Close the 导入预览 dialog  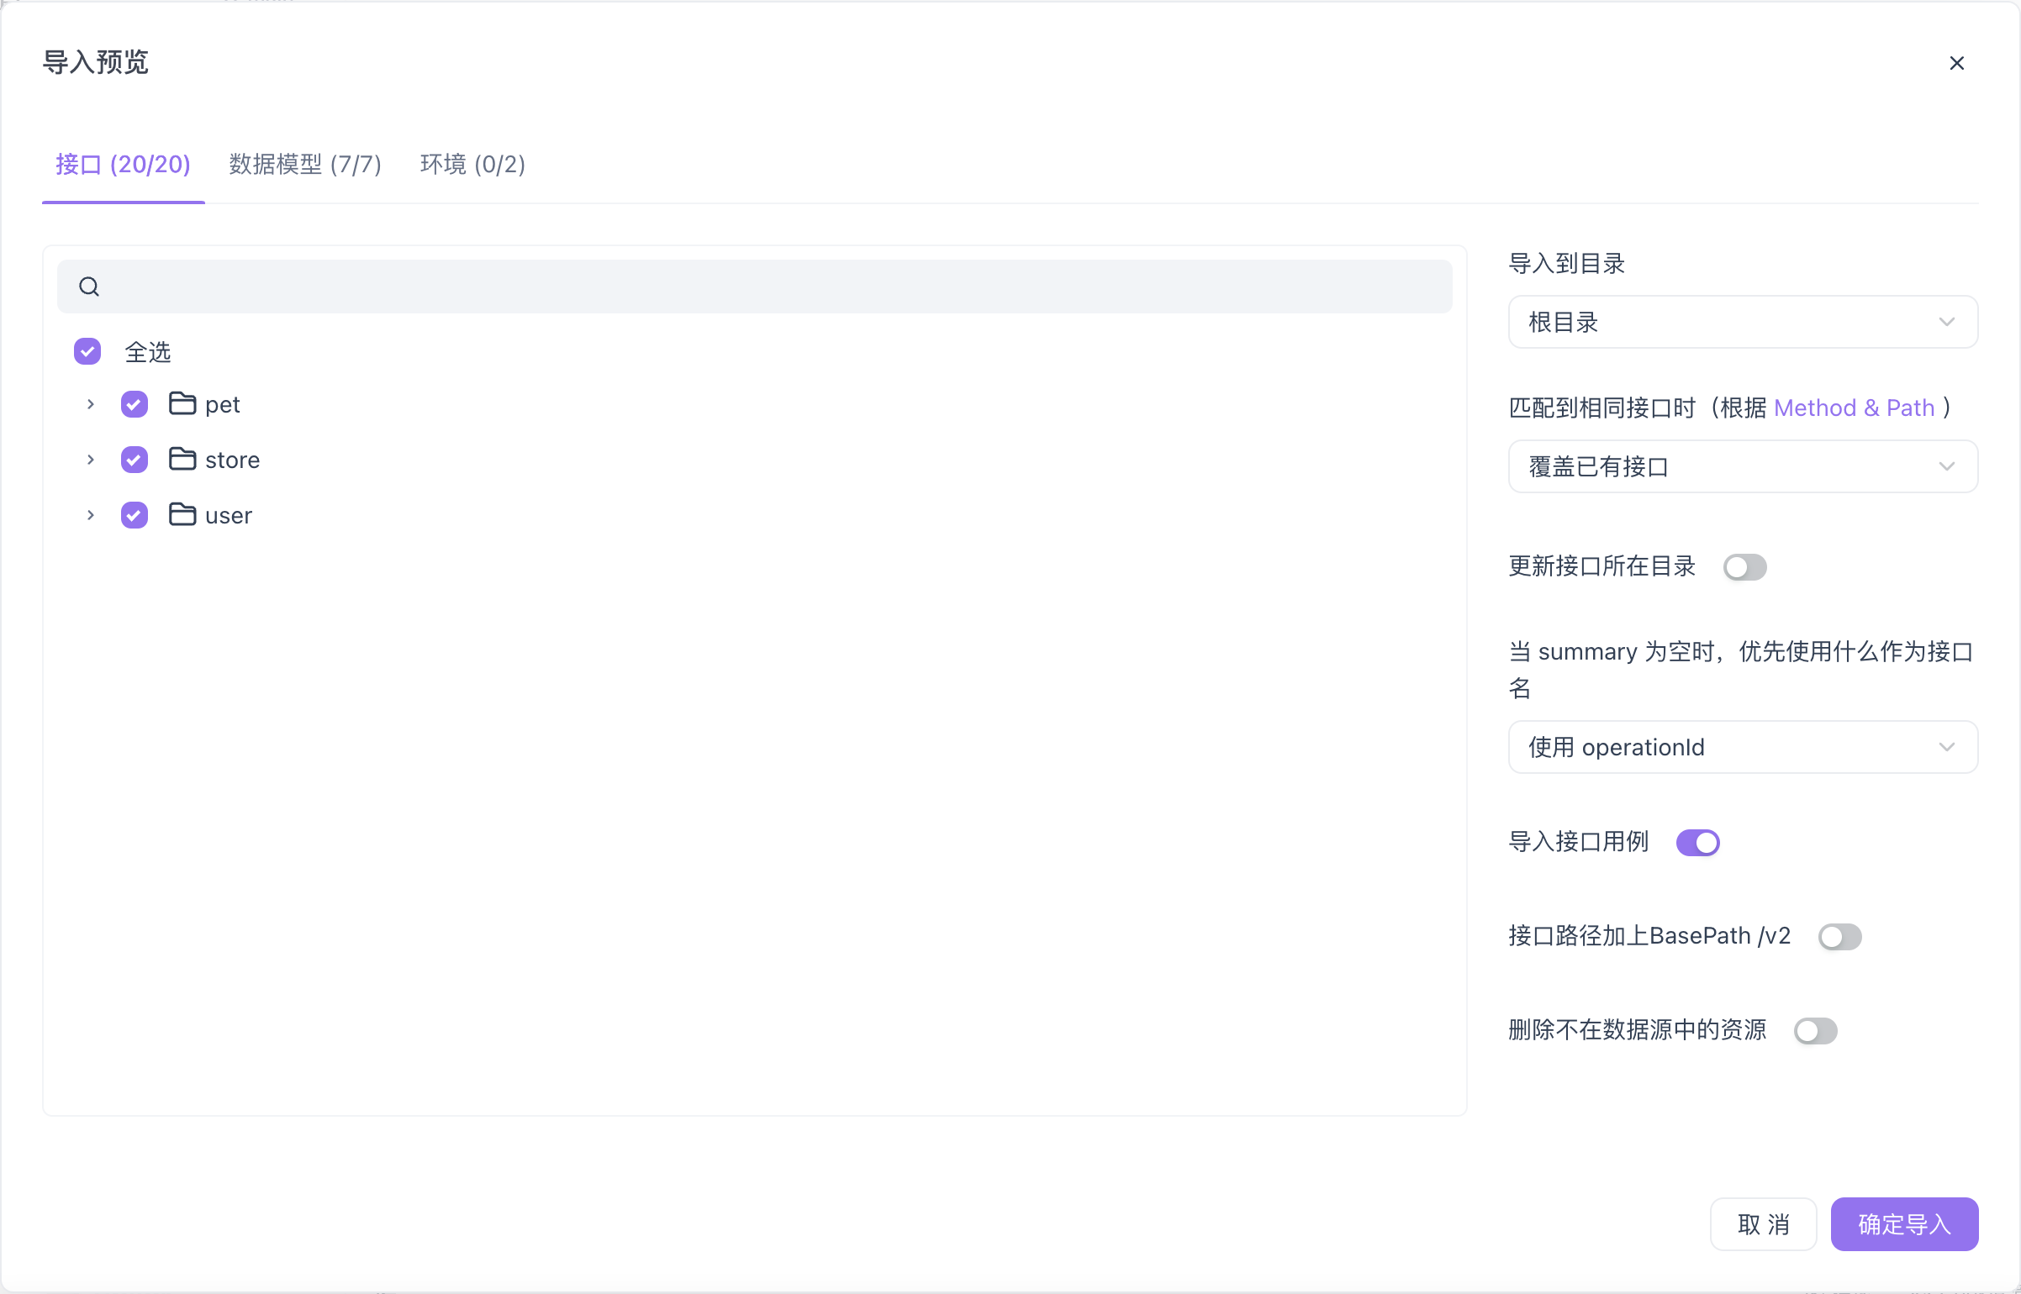point(1957,63)
